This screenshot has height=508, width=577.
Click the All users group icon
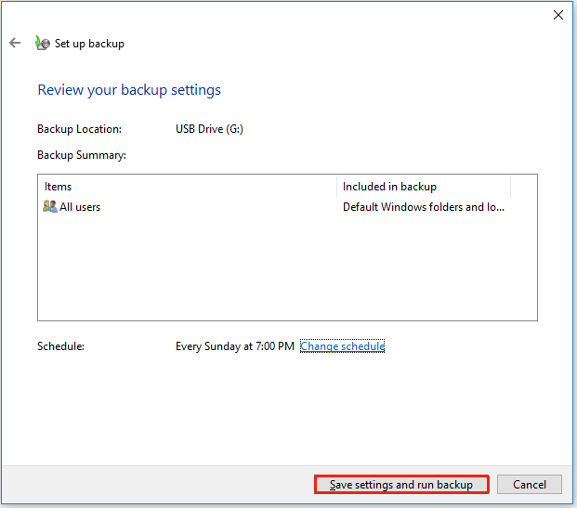[50, 207]
